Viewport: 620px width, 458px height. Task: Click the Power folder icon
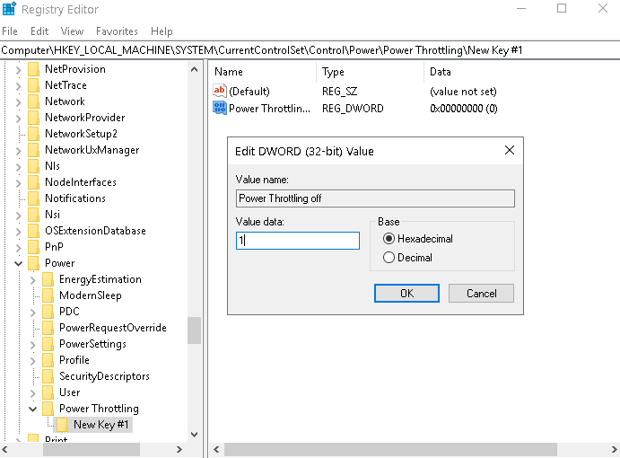pyautogui.click(x=34, y=263)
